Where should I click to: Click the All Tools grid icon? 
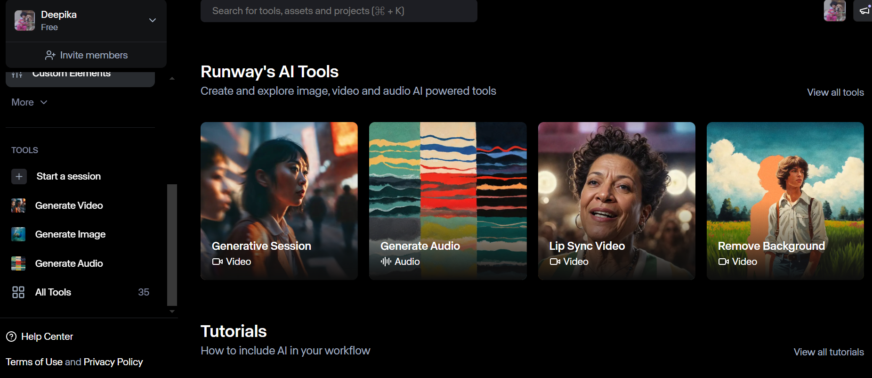coord(18,292)
